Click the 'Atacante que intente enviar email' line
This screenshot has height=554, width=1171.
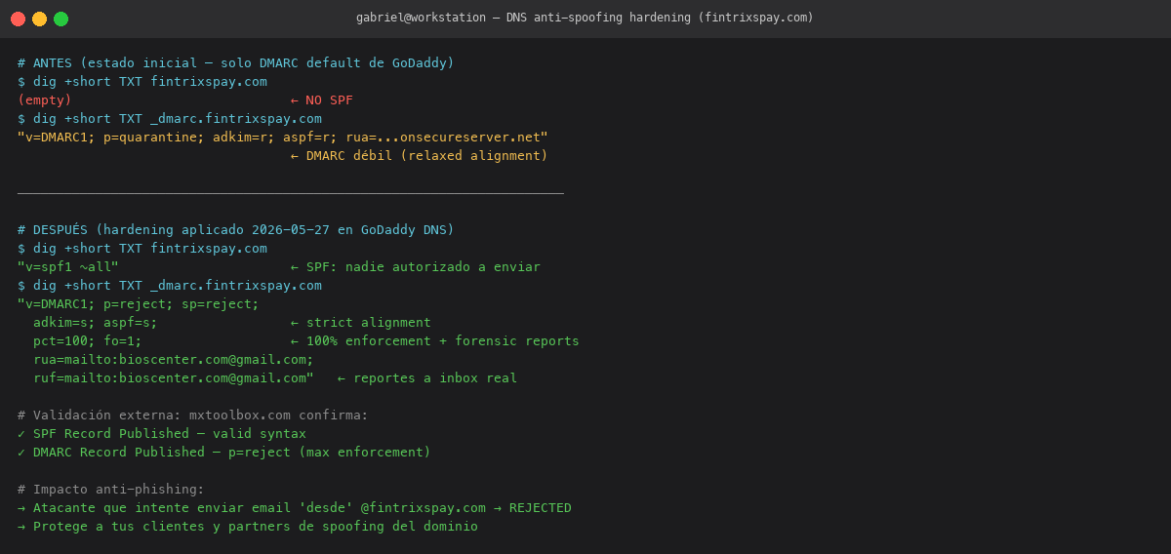[x=295, y=508]
